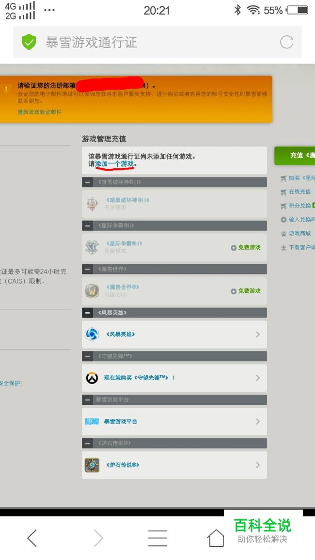Screen dimensions: 315x560
Task: Open the 《风暴英雄》 game link
Action: (x=120, y=334)
